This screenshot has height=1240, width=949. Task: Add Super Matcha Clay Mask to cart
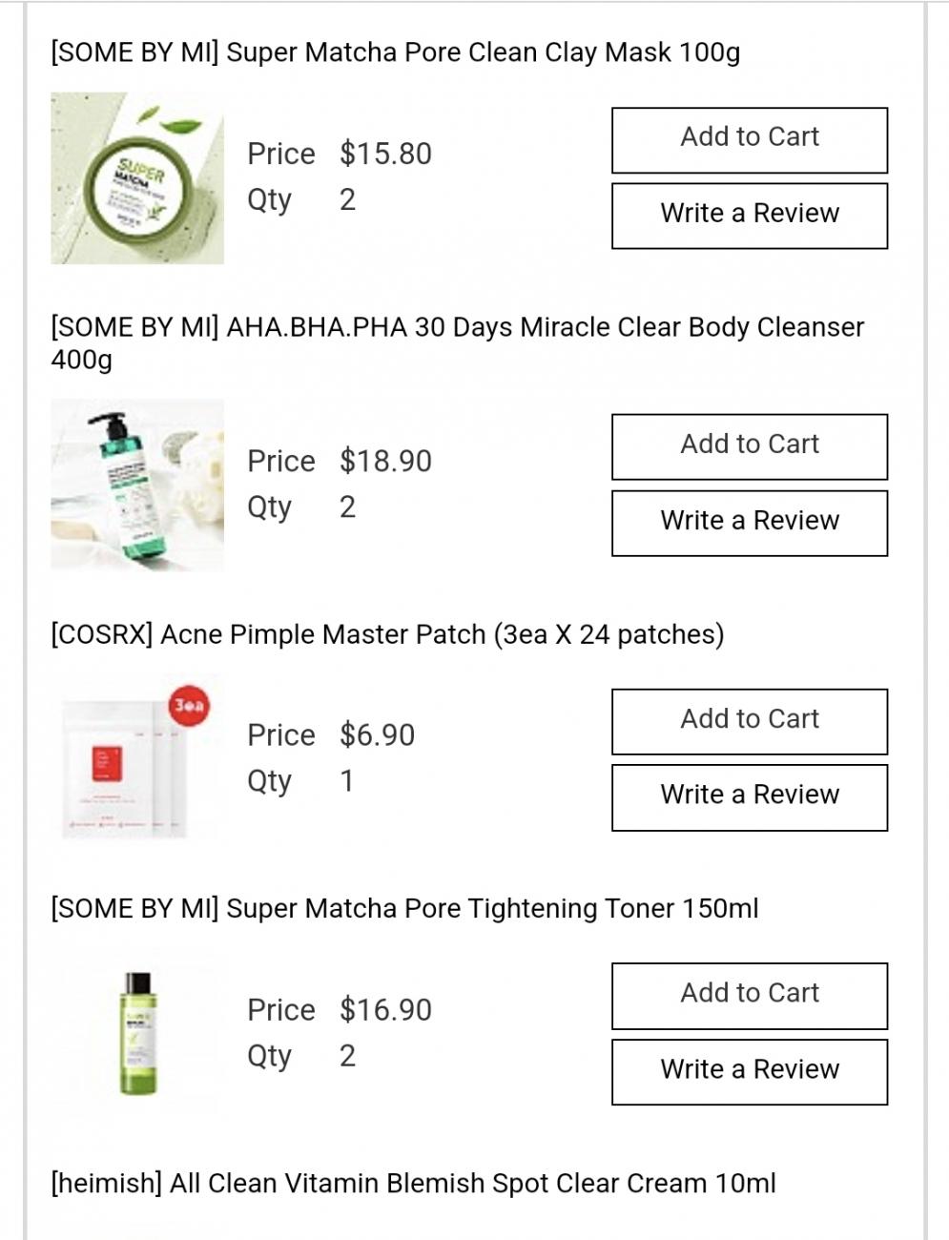(750, 139)
